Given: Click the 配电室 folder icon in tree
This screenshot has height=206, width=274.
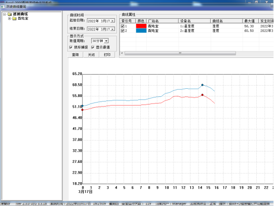Looking at the screenshot, I should 14,19.
